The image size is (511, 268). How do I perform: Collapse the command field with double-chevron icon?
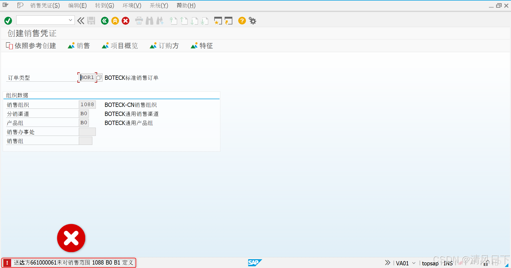point(81,21)
